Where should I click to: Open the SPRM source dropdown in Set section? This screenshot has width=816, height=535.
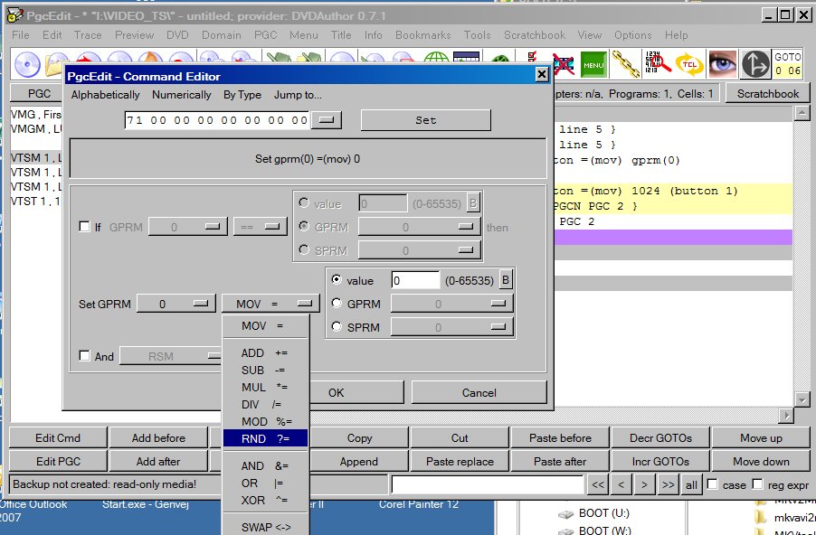(451, 327)
